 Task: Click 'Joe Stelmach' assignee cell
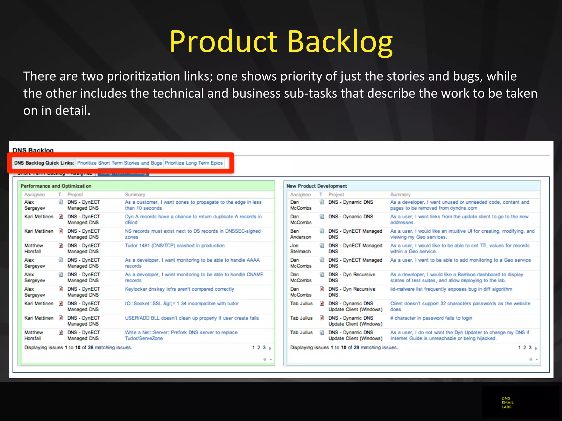tap(300, 248)
